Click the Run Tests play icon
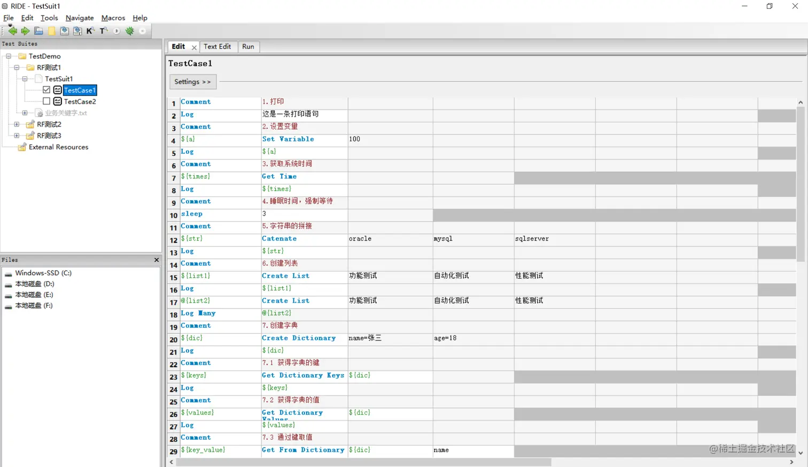Image resolution: width=808 pixels, height=467 pixels. coord(116,31)
